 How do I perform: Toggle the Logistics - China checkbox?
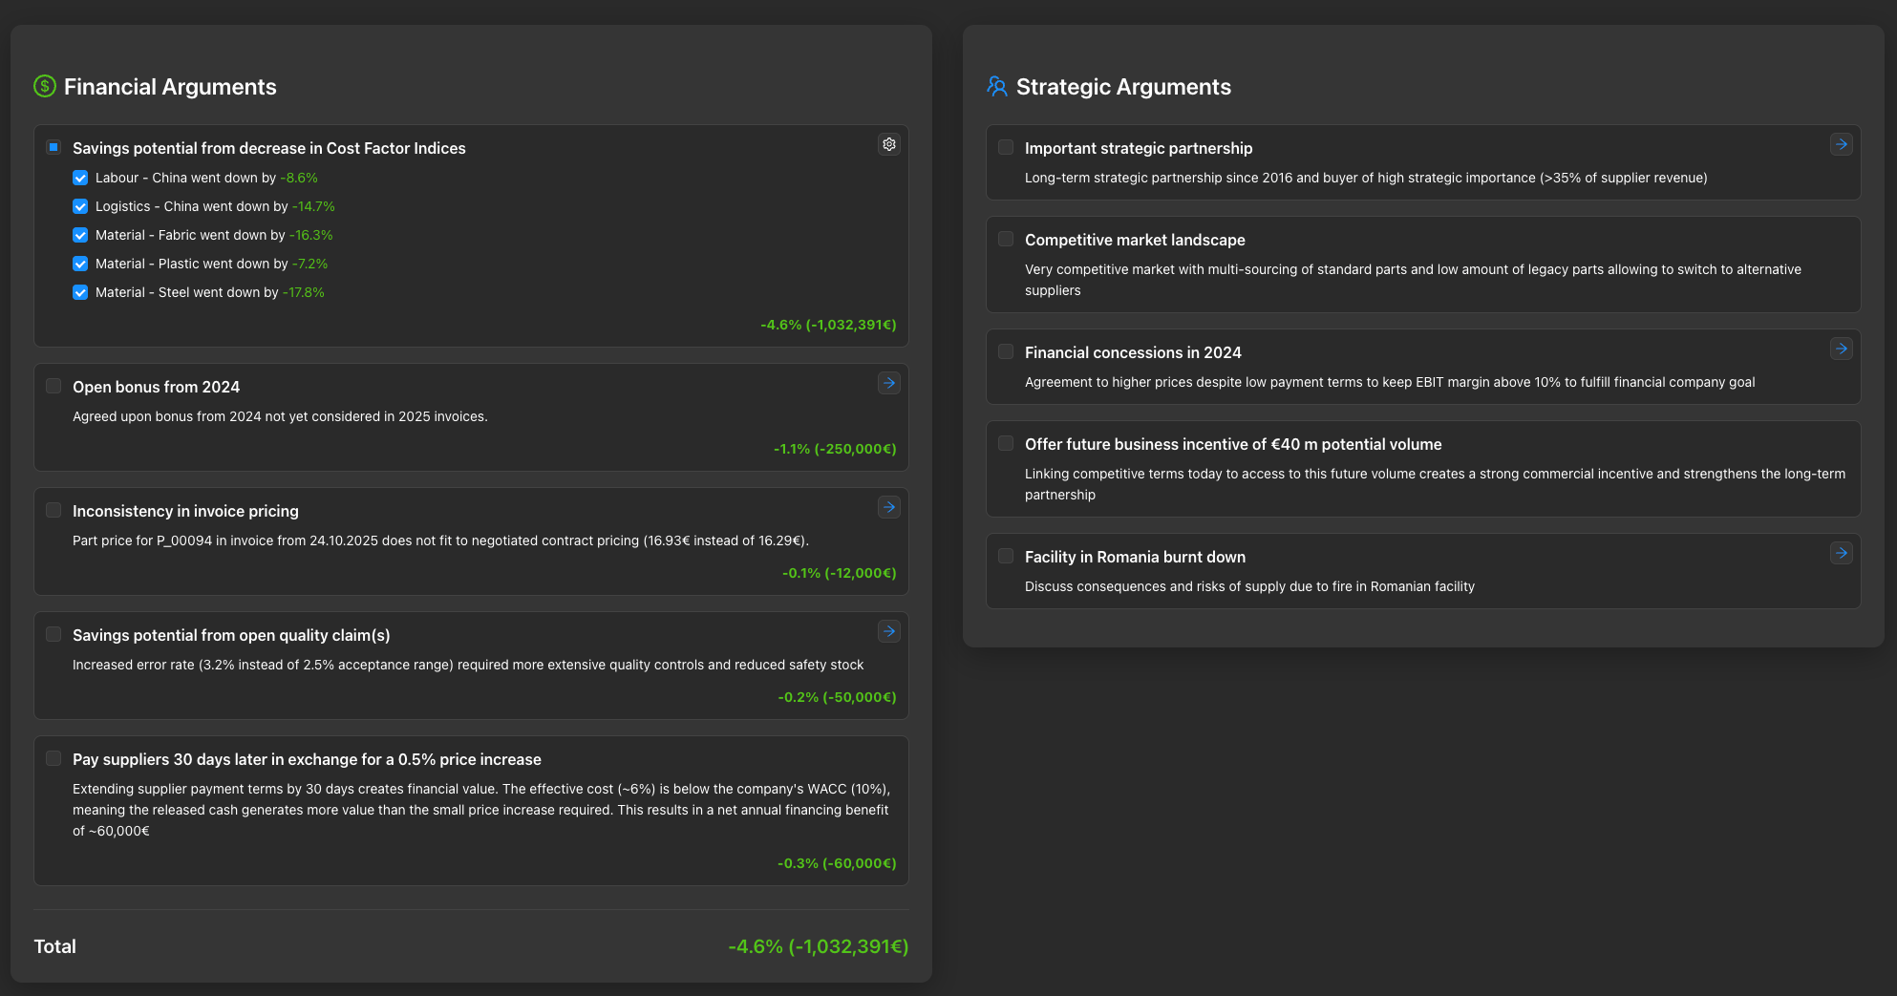click(x=80, y=206)
